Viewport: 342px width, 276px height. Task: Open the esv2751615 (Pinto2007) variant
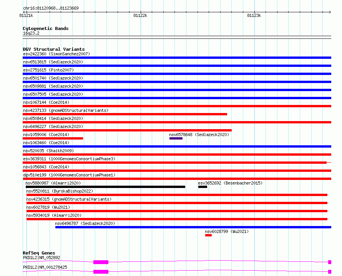(48, 70)
